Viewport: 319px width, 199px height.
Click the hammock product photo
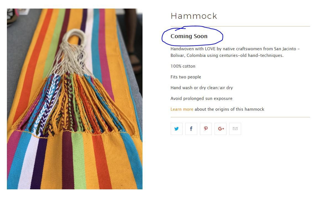click(x=75, y=99)
